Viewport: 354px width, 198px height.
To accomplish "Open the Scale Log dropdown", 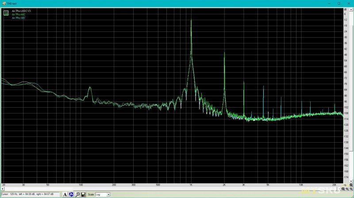I will coord(103,194).
